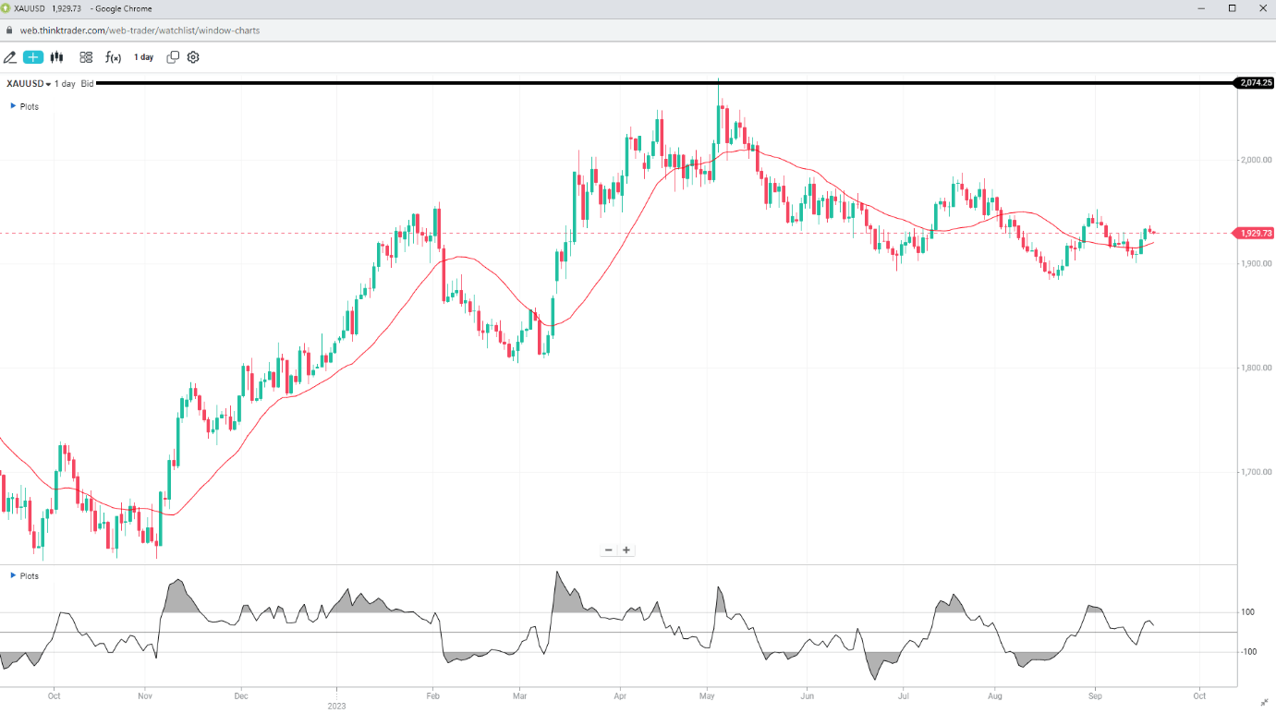1276x713 pixels.
Task: Click the Dec label on time axis
Action: [241, 695]
